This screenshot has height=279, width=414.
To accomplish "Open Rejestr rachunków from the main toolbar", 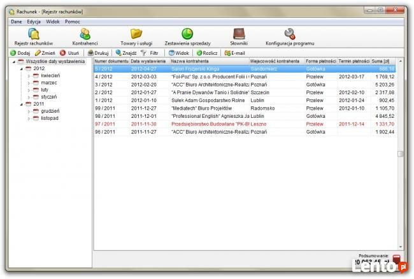I will pyautogui.click(x=34, y=37).
